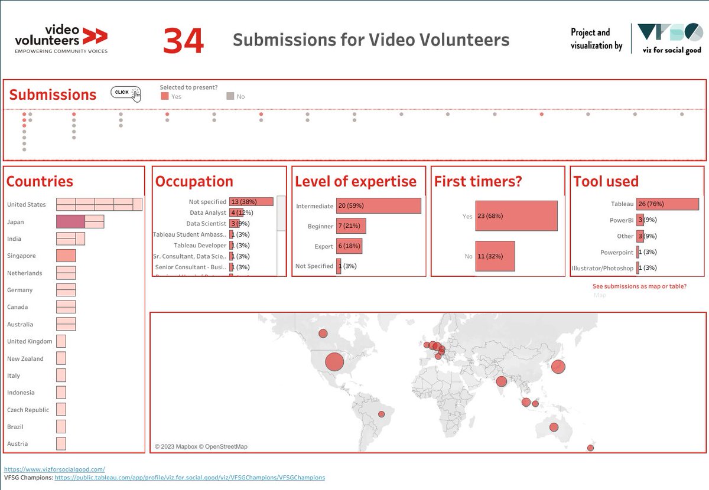Viewport: 709px width, 490px height.
Task: Select the India bubble on the map
Action: [x=502, y=381]
